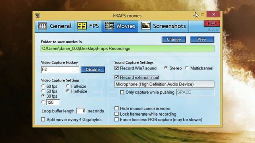Click View to open movies folder
Image resolution: width=255 pixels, height=143 pixels.
click(202, 39)
